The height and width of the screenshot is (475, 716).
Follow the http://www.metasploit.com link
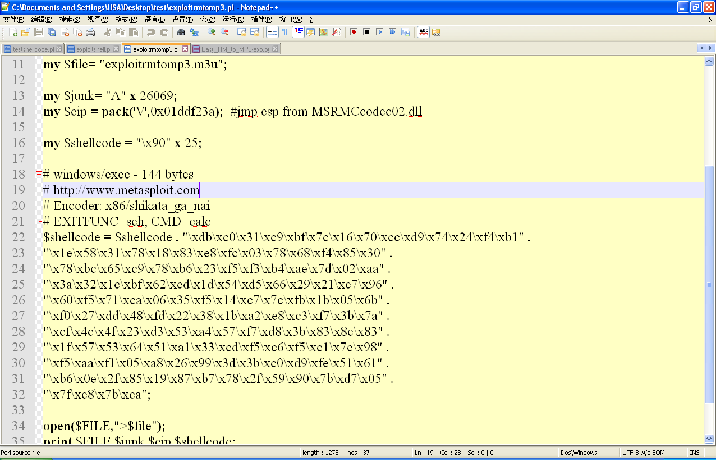click(126, 190)
